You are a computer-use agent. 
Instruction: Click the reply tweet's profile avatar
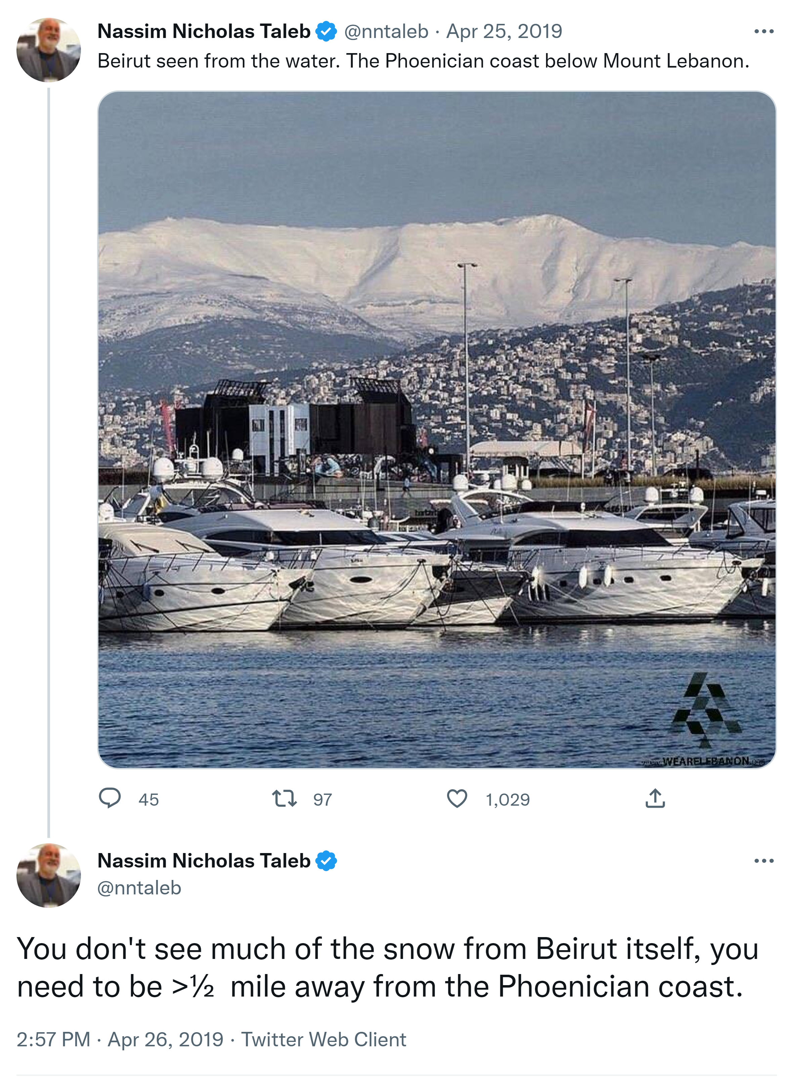click(48, 875)
